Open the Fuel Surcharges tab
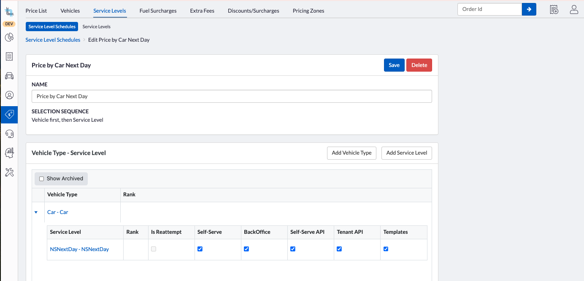The width and height of the screenshot is (584, 281). [x=158, y=11]
